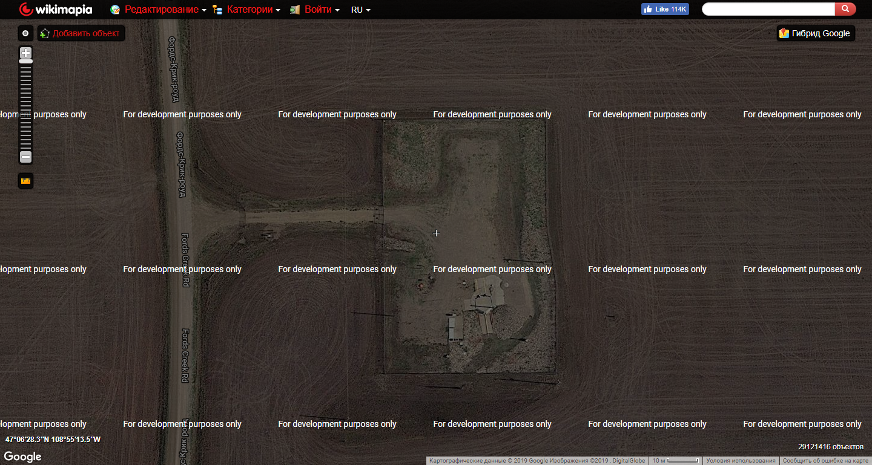Click the Google logo on the map
Viewport: 872px width, 465px height.
23,457
